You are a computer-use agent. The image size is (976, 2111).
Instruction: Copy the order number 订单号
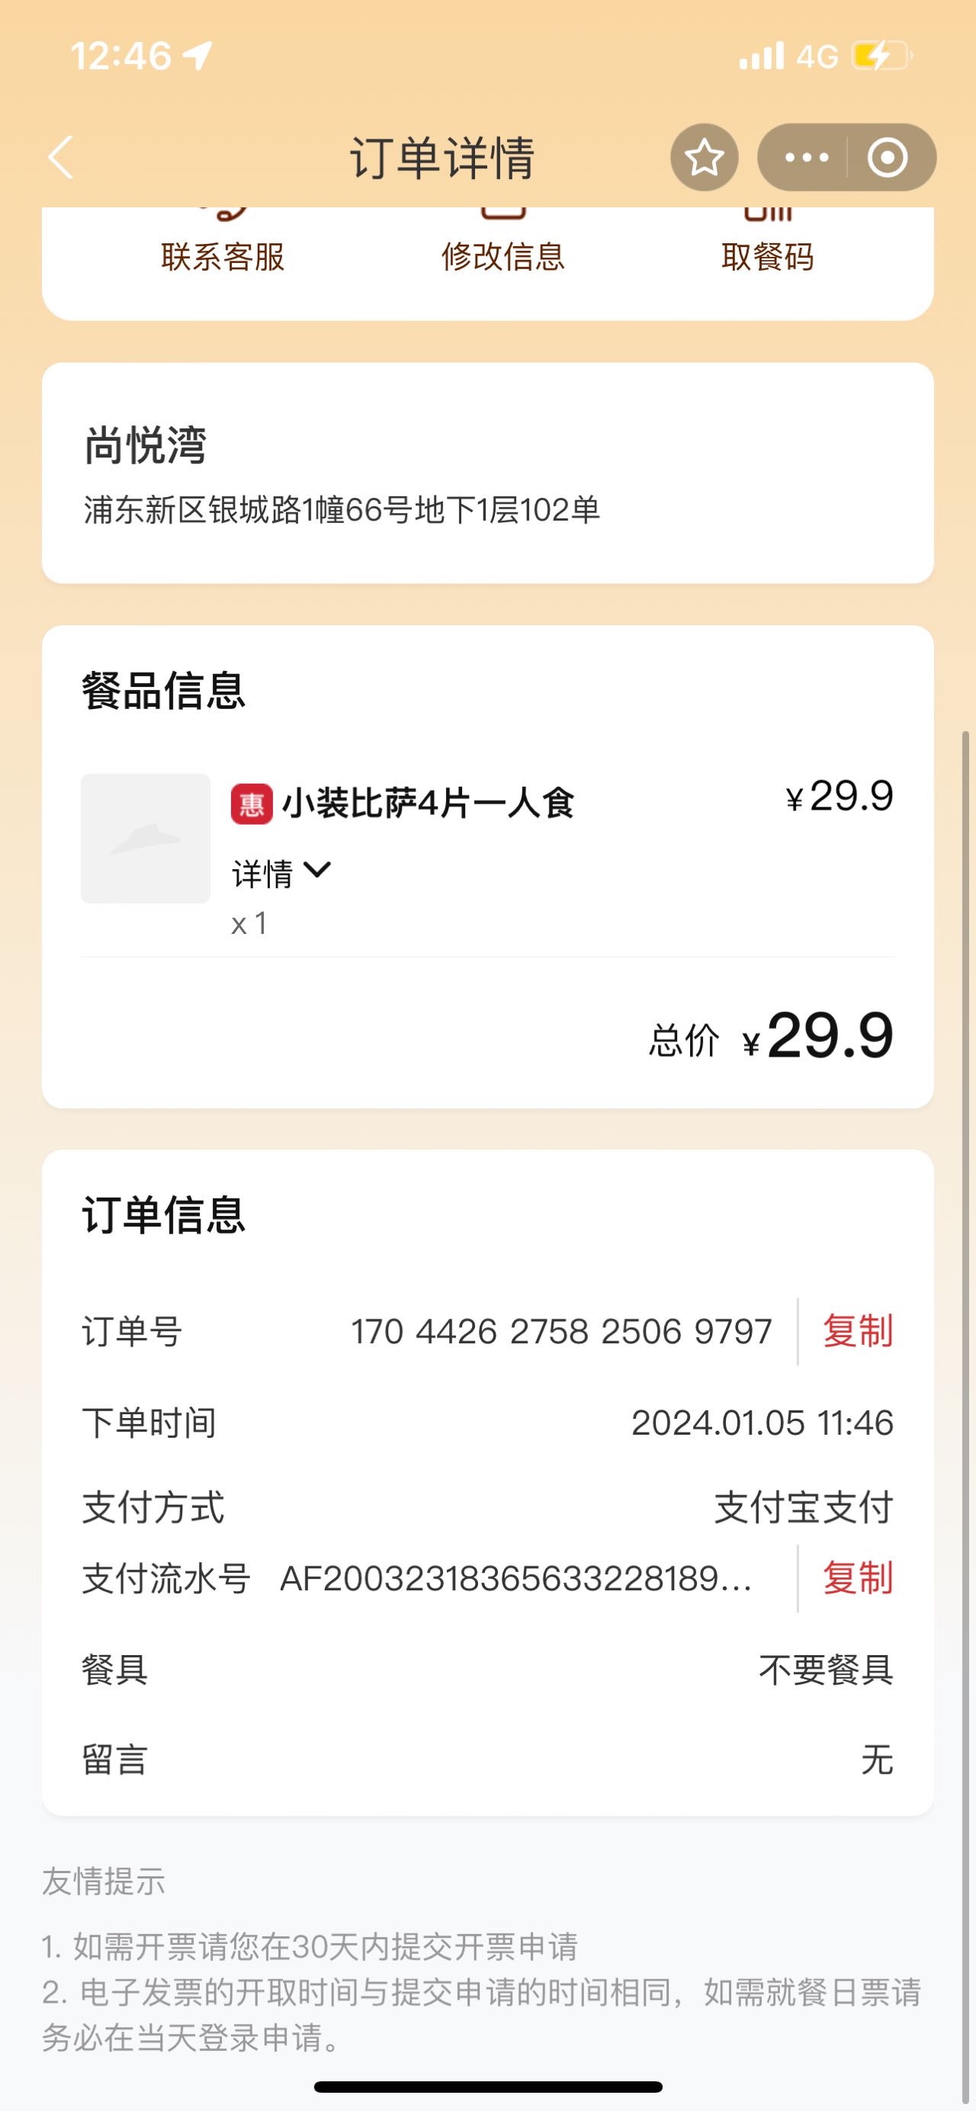857,1331
